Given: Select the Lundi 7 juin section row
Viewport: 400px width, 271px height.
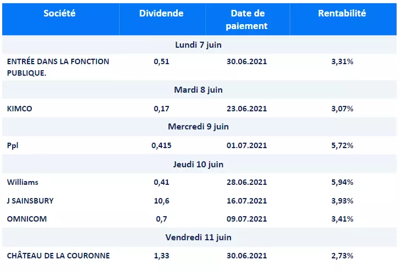Looking at the screenshot, I should click(x=200, y=44).
